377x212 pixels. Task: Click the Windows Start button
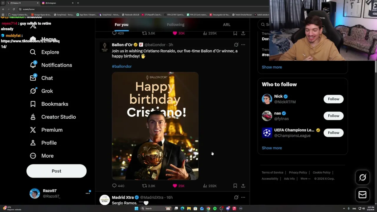(136, 208)
